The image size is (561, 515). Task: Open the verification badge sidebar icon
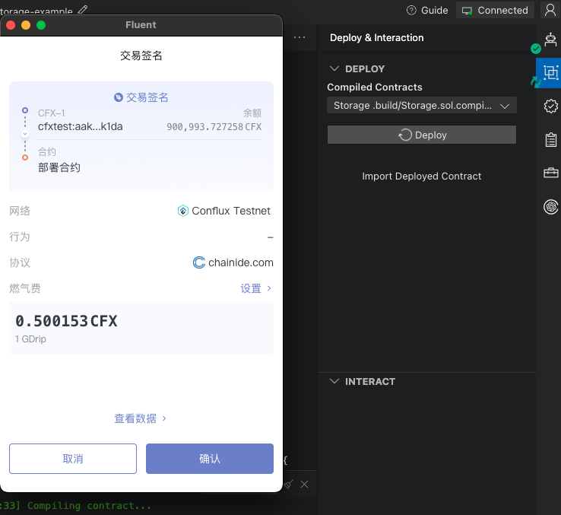550,106
